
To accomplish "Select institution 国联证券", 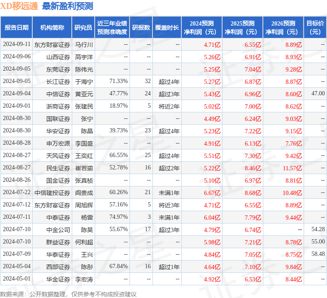I will point(58,119).
